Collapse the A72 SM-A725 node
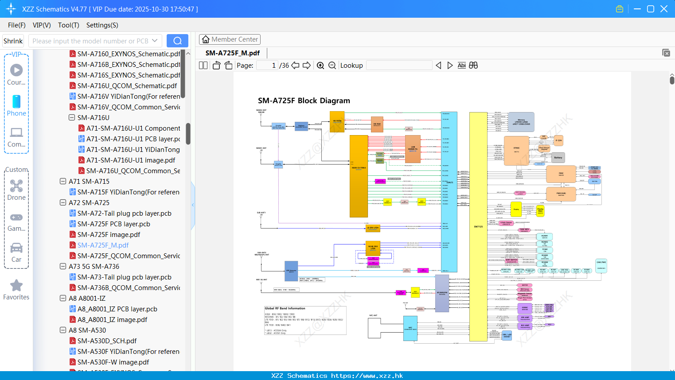675x380 pixels. click(x=63, y=202)
